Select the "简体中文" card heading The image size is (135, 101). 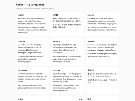91,70
